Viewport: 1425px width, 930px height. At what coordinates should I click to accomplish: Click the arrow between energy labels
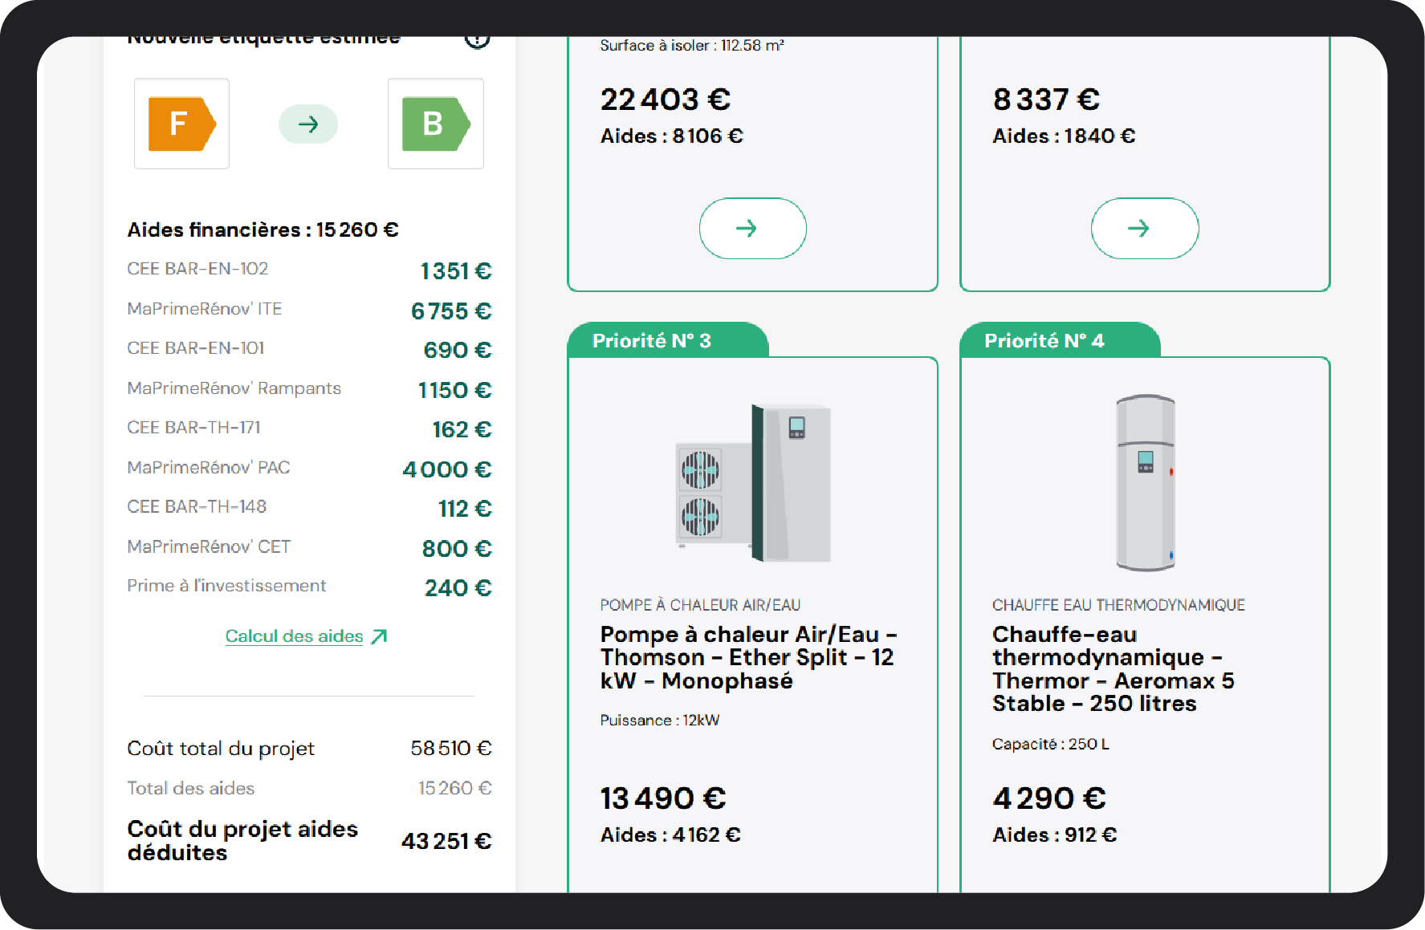tap(308, 124)
